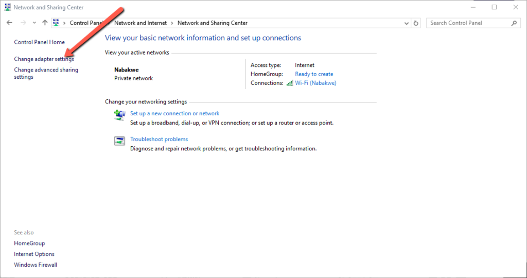Open the Wi-Fi (Nabakwe) connection link
The width and height of the screenshot is (527, 278).
[315, 83]
